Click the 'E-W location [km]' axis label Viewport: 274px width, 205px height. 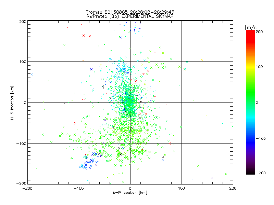click(x=130, y=193)
